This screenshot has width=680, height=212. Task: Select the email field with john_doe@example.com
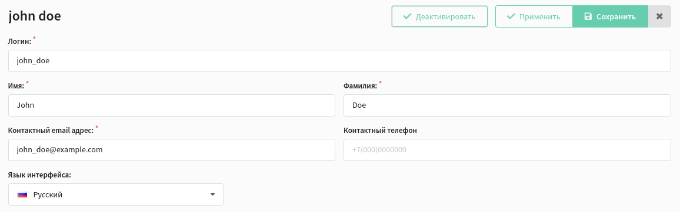click(x=172, y=150)
